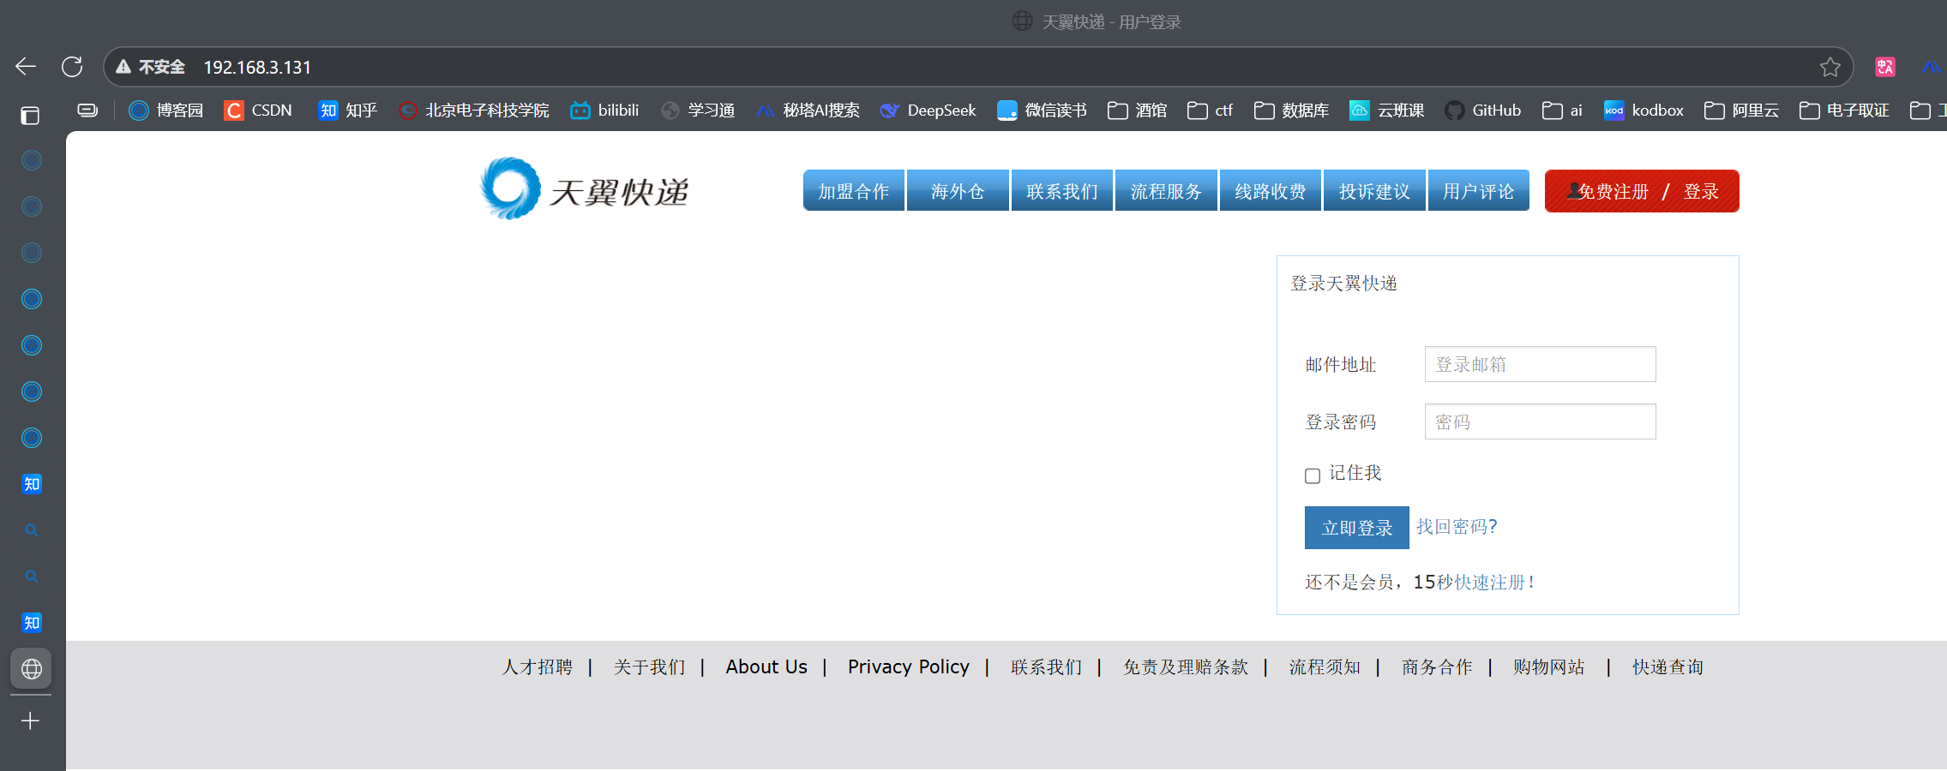Screen dimensions: 1947x771
Task: Open the 秘塔AI搜索 bookmark
Action: 808,111
